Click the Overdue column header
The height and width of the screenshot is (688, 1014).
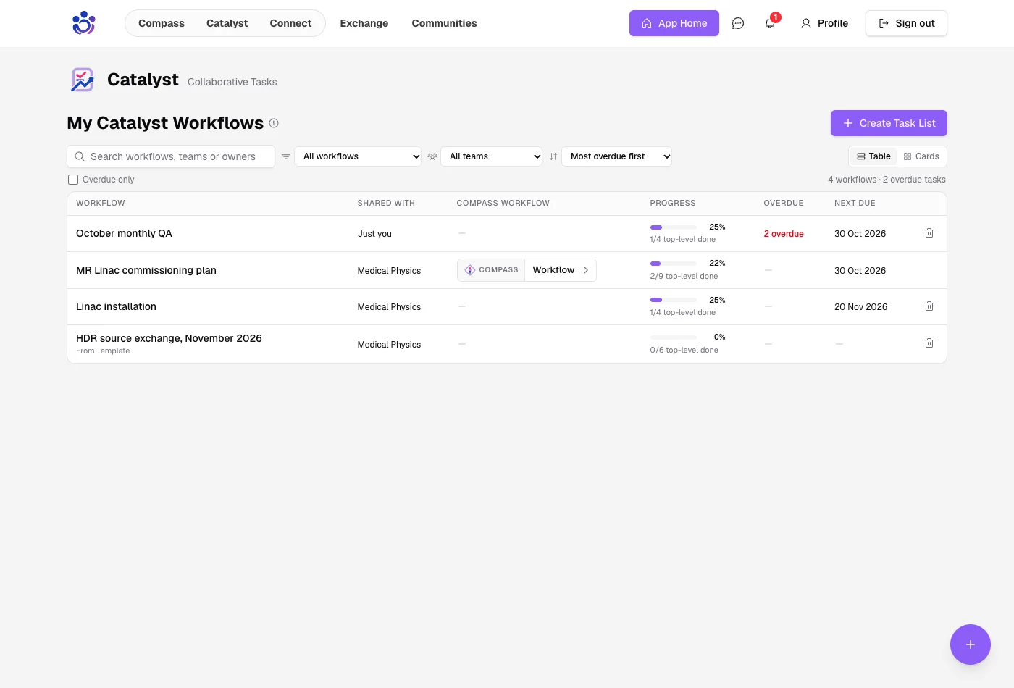coord(784,204)
